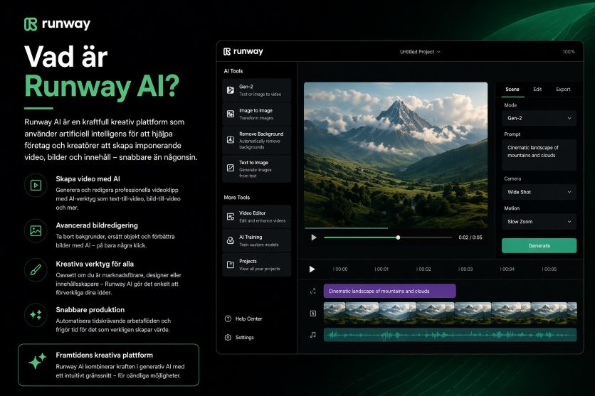Click the Projects folder icon
Image resolution: width=595 pixels, height=396 pixels.
(x=231, y=264)
